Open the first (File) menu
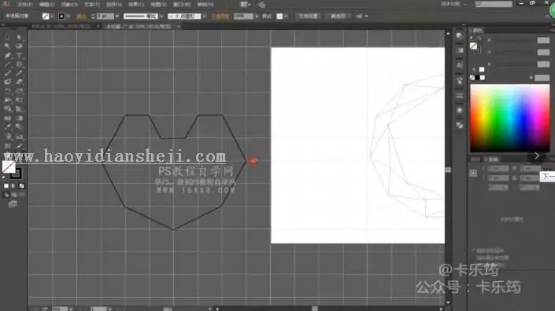555x311 pixels. click(x=24, y=5)
